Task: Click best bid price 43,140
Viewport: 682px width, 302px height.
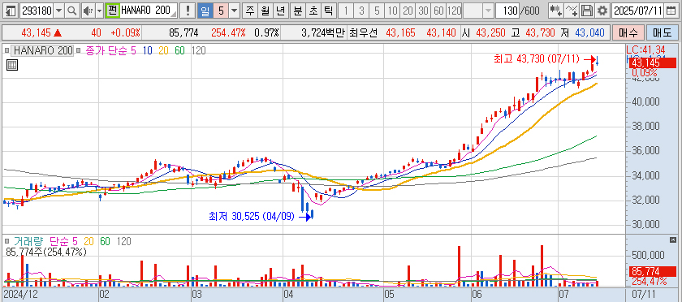Action: (442, 32)
